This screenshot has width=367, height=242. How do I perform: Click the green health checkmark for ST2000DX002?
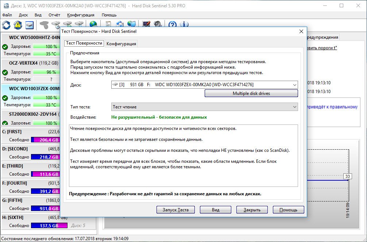tap(5, 123)
